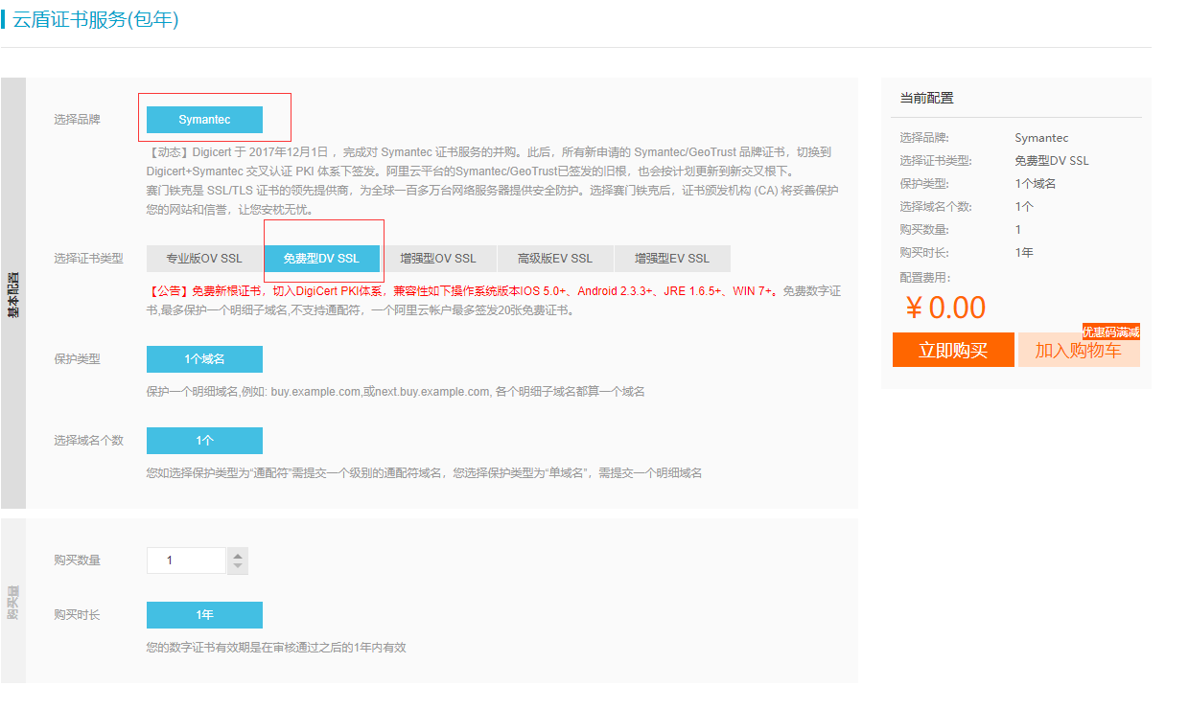Click the ¥0.00 configuration price

(x=945, y=308)
